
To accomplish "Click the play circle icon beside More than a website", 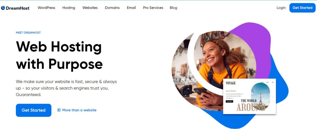I will tap(59, 110).
